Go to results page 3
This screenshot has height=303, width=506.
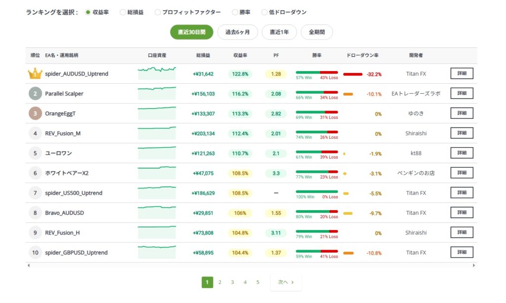pos(232,282)
